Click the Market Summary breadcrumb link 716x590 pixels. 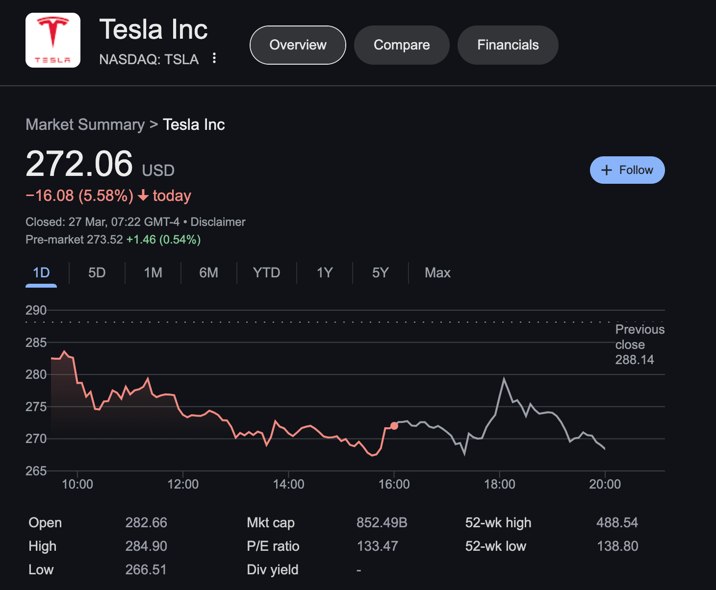tap(85, 124)
